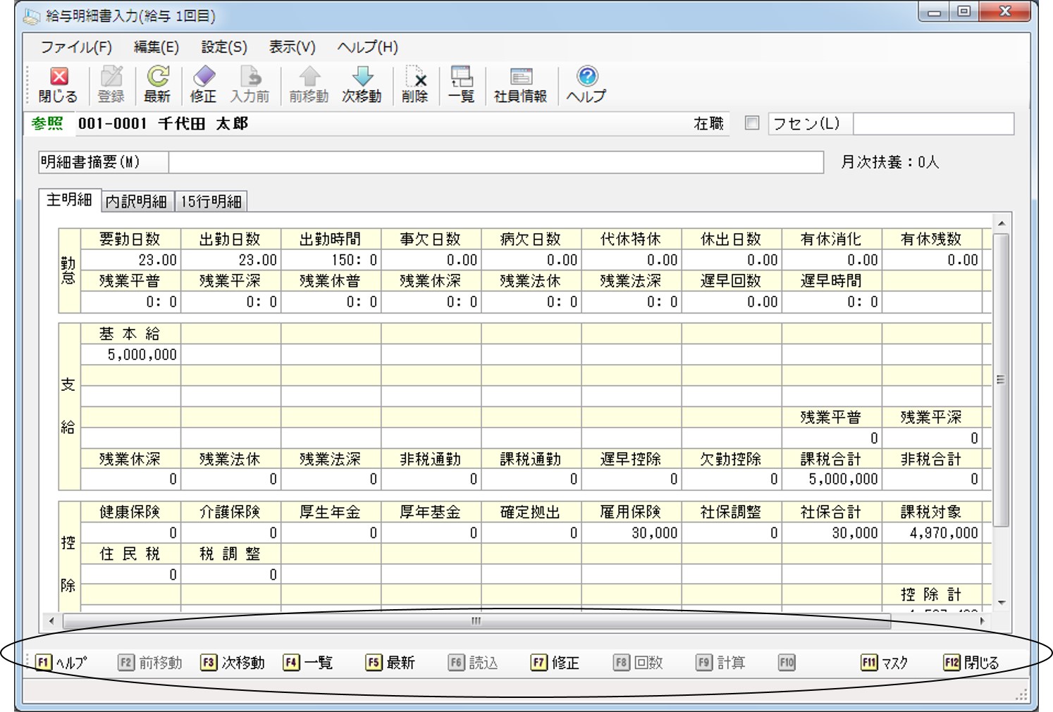1053x712 pixels.
Task: Toggle the フセン checkbox
Action: 752,123
